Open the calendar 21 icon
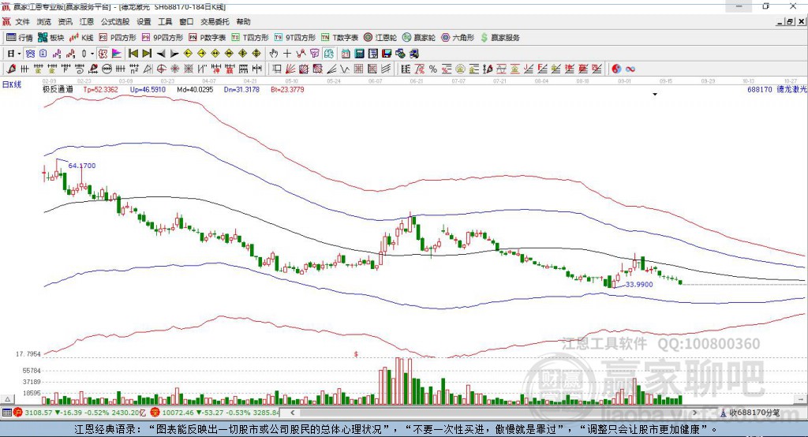The height and width of the screenshot is (437, 808). tap(346, 54)
